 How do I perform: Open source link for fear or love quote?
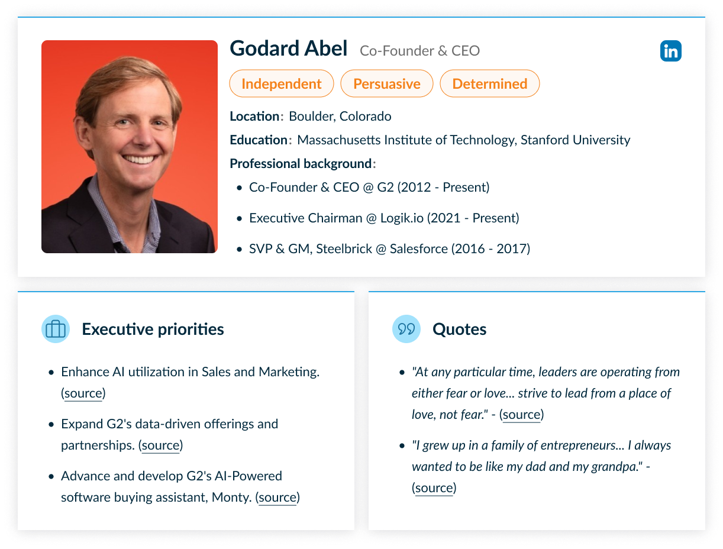(522, 415)
